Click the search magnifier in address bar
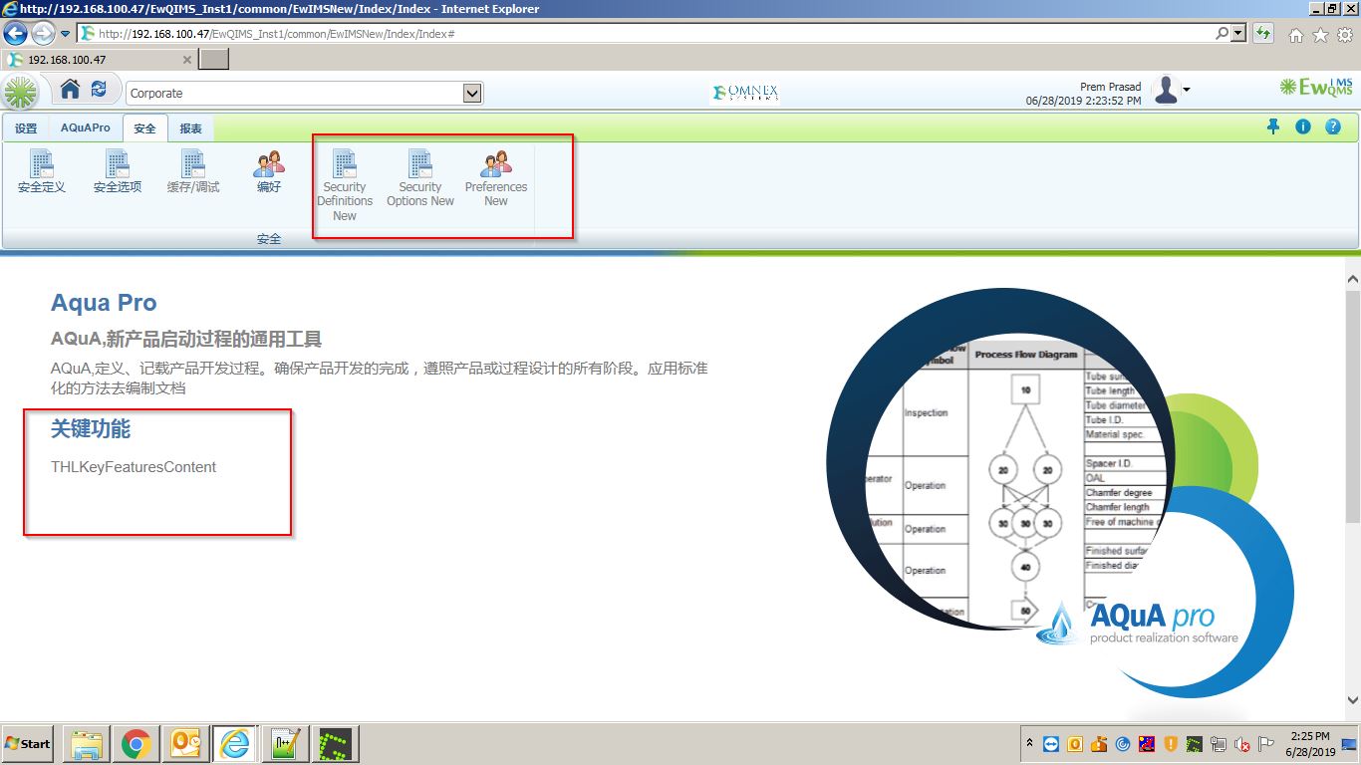The height and width of the screenshot is (765, 1361). pyautogui.click(x=1222, y=34)
